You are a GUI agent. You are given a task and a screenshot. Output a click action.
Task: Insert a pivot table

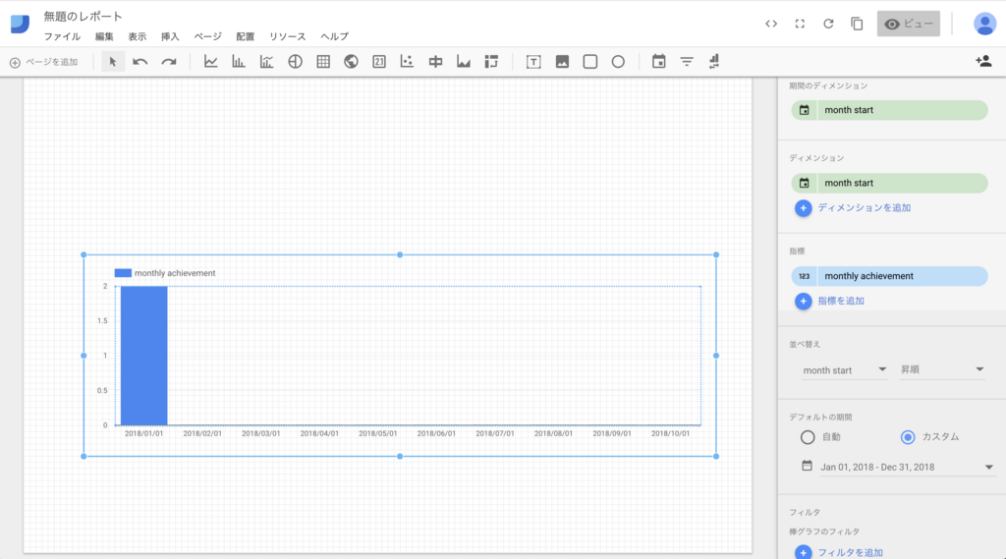coord(491,62)
